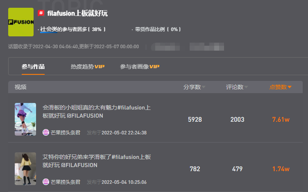Open the purple-skirt skateboard video thumbnail

pyautogui.click(x=25, y=119)
